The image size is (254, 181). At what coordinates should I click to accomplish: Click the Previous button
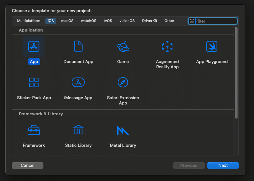coord(189,166)
